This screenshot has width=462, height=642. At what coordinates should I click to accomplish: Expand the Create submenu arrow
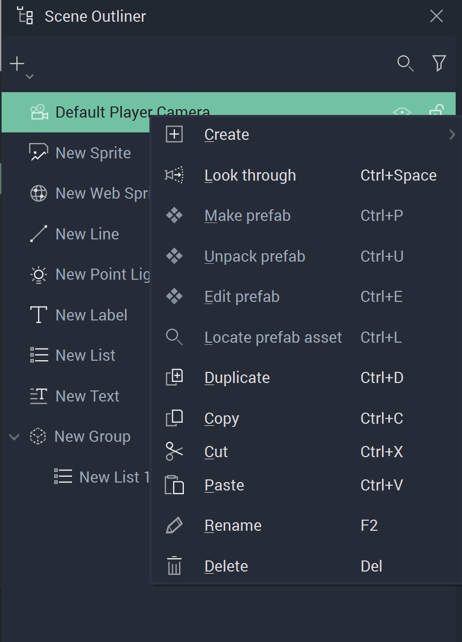coord(451,135)
